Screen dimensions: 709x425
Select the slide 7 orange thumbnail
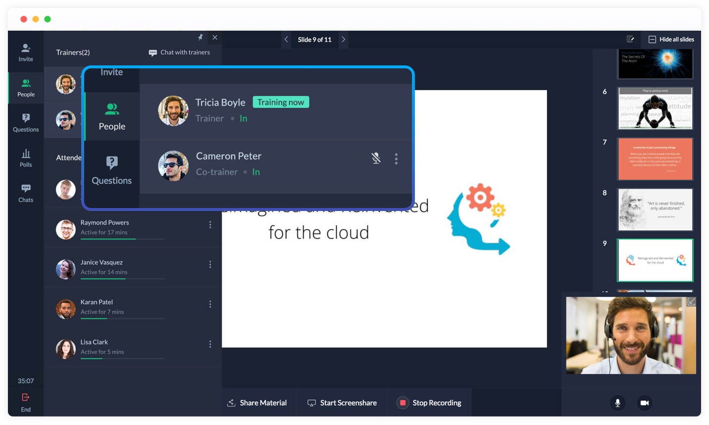coord(655,159)
